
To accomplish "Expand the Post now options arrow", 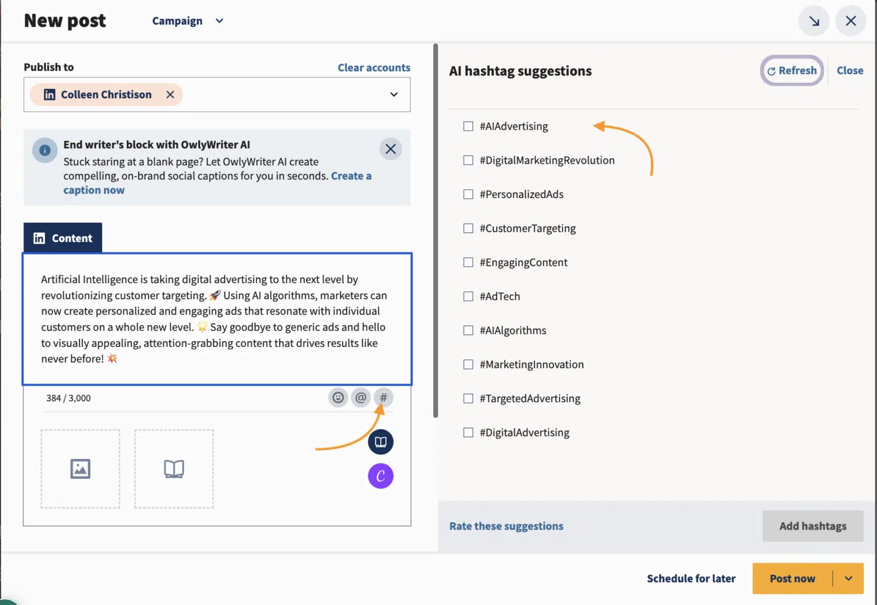I will tap(848, 578).
